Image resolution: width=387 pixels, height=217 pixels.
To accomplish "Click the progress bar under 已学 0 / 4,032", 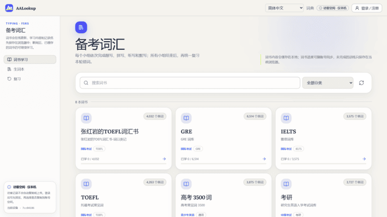I will point(123,163).
